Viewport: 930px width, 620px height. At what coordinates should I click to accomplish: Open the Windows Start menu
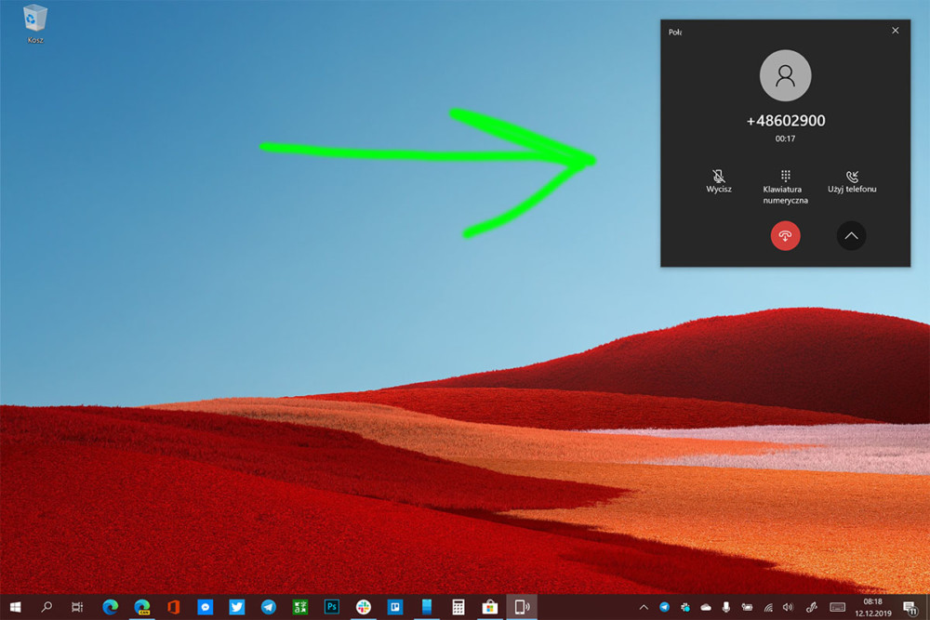tap(16, 607)
